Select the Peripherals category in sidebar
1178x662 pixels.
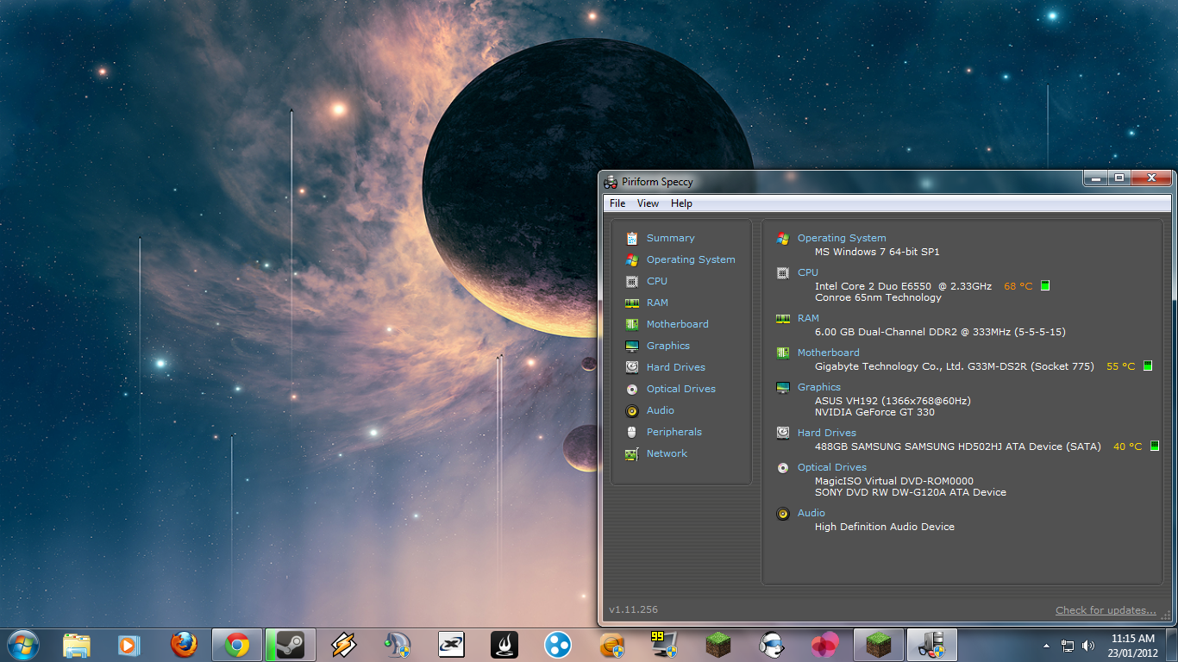673,432
